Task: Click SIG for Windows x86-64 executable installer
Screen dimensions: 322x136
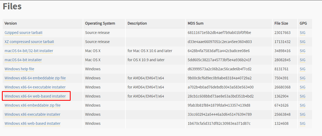Action: click(302, 87)
